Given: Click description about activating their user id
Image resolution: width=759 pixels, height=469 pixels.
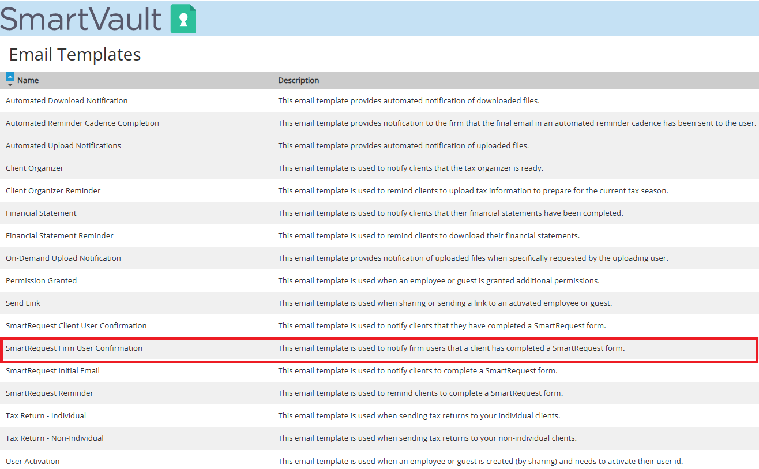Looking at the screenshot, I should pos(480,461).
